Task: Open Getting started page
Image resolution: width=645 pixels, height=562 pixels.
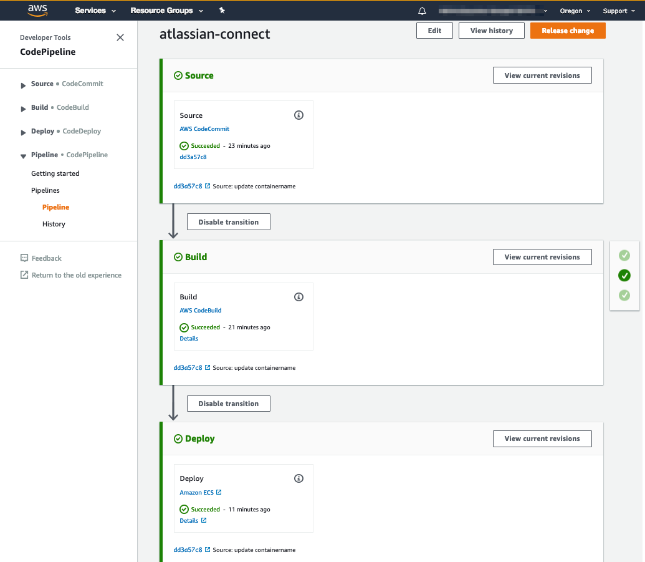Action: tap(55, 173)
